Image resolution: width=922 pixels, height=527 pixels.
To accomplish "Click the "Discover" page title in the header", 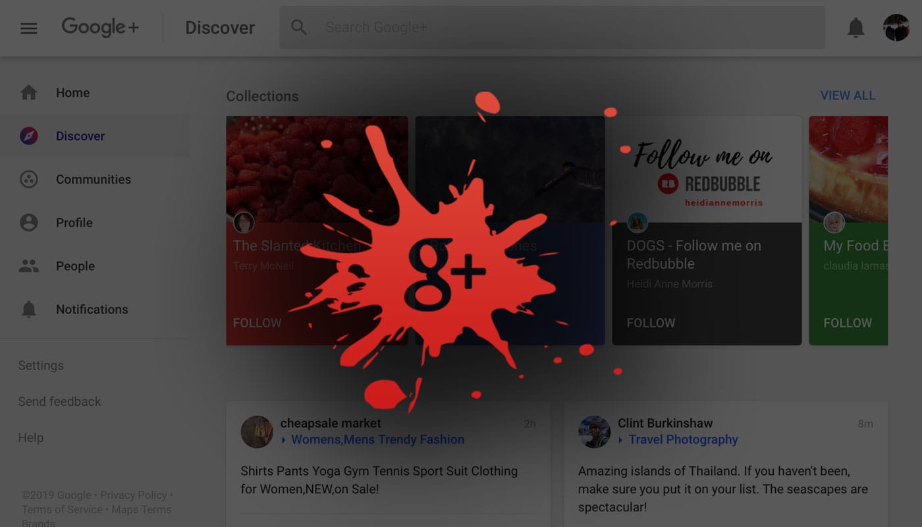I will 220,28.
